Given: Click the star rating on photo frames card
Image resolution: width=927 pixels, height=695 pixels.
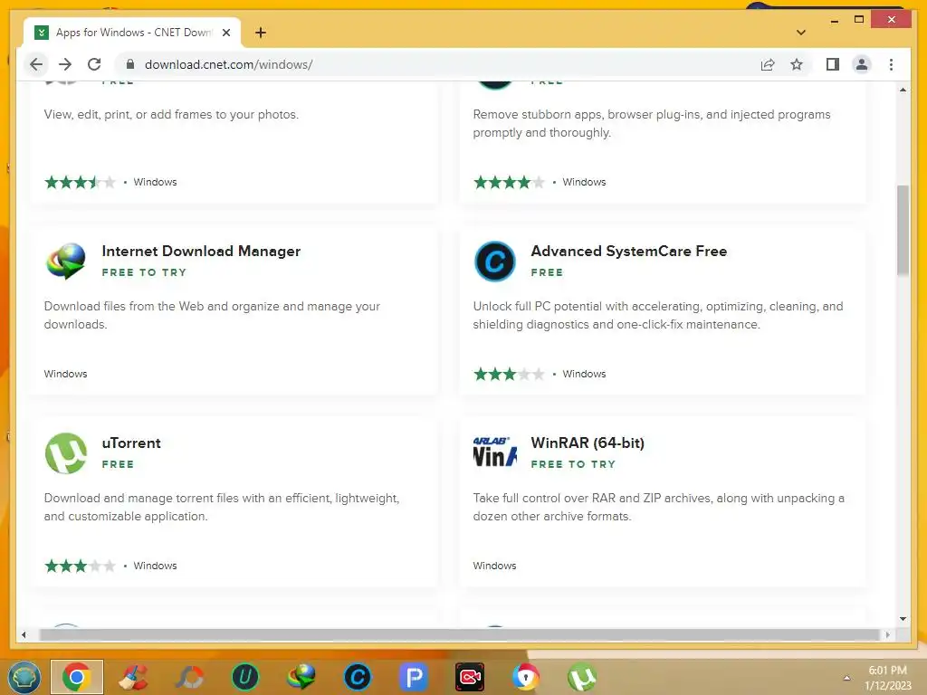Looking at the screenshot, I should point(80,182).
